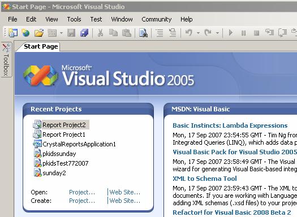Click the Paste clipboard icon
The height and width of the screenshot is (217, 297).
pos(127,33)
